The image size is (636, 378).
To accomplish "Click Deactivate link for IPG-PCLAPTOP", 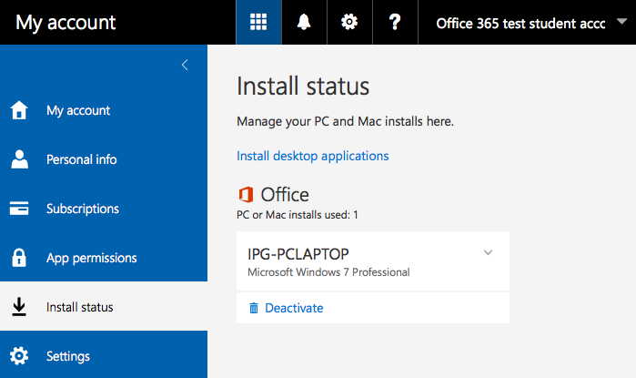I will point(294,308).
